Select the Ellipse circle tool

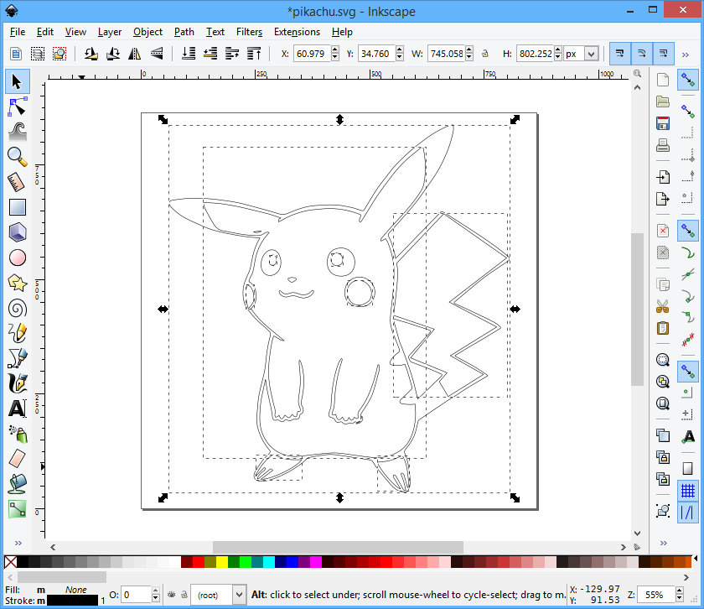coord(18,258)
